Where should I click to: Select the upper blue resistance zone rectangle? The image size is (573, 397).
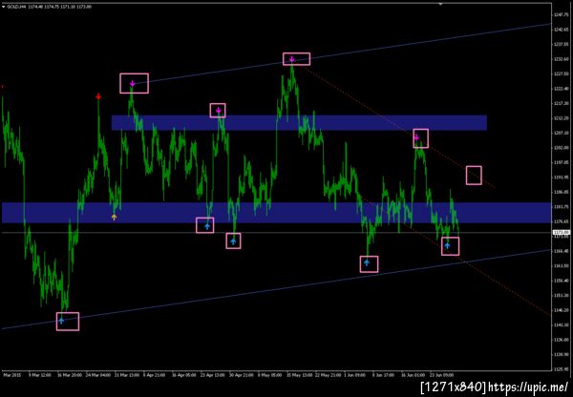pos(299,123)
